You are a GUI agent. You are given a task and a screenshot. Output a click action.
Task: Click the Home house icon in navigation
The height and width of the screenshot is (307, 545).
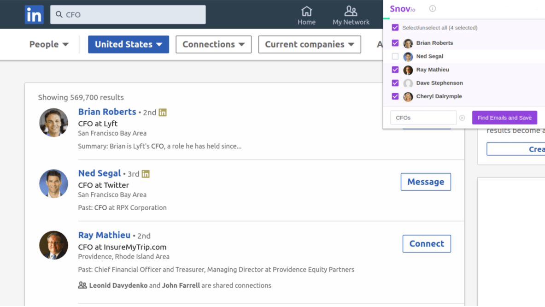(306, 12)
